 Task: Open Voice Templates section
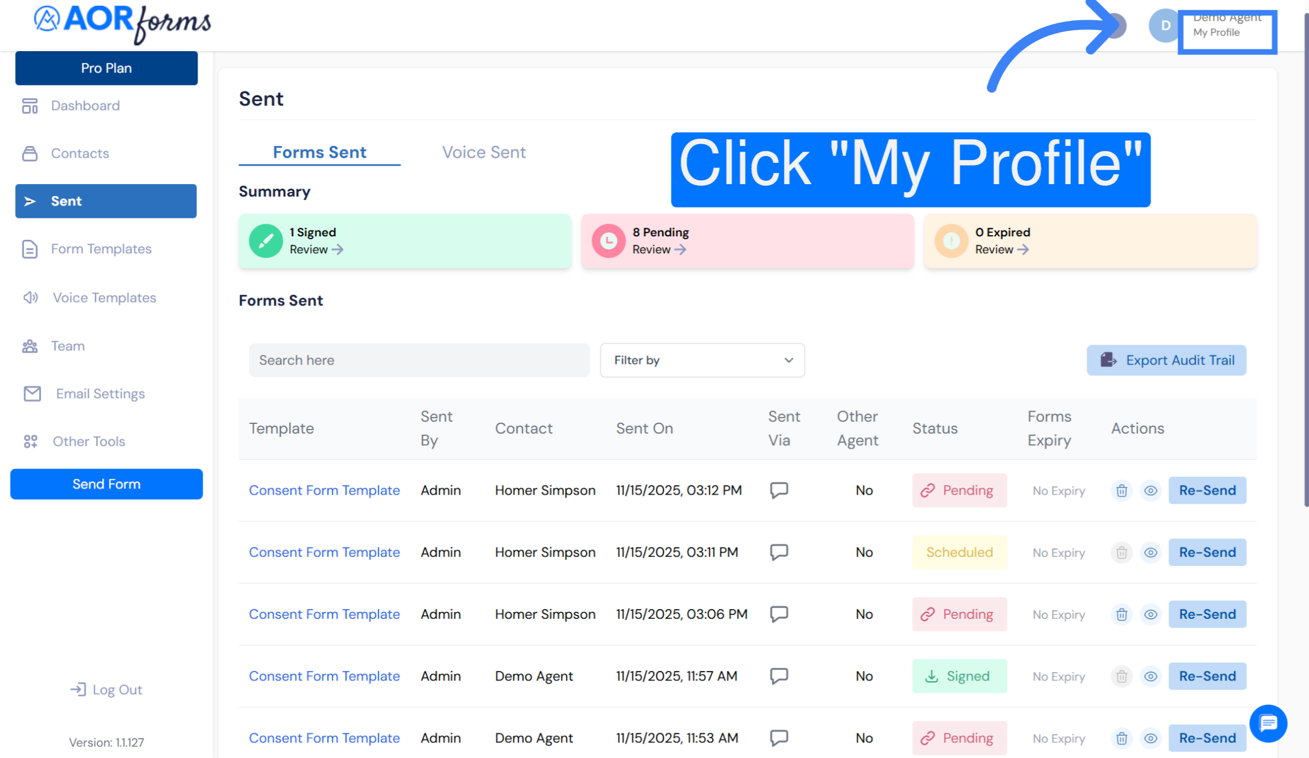pyautogui.click(x=104, y=298)
